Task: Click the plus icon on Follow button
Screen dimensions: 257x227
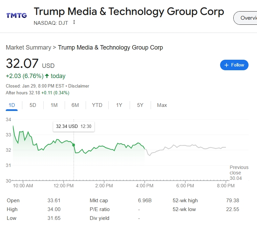Action: (226, 65)
